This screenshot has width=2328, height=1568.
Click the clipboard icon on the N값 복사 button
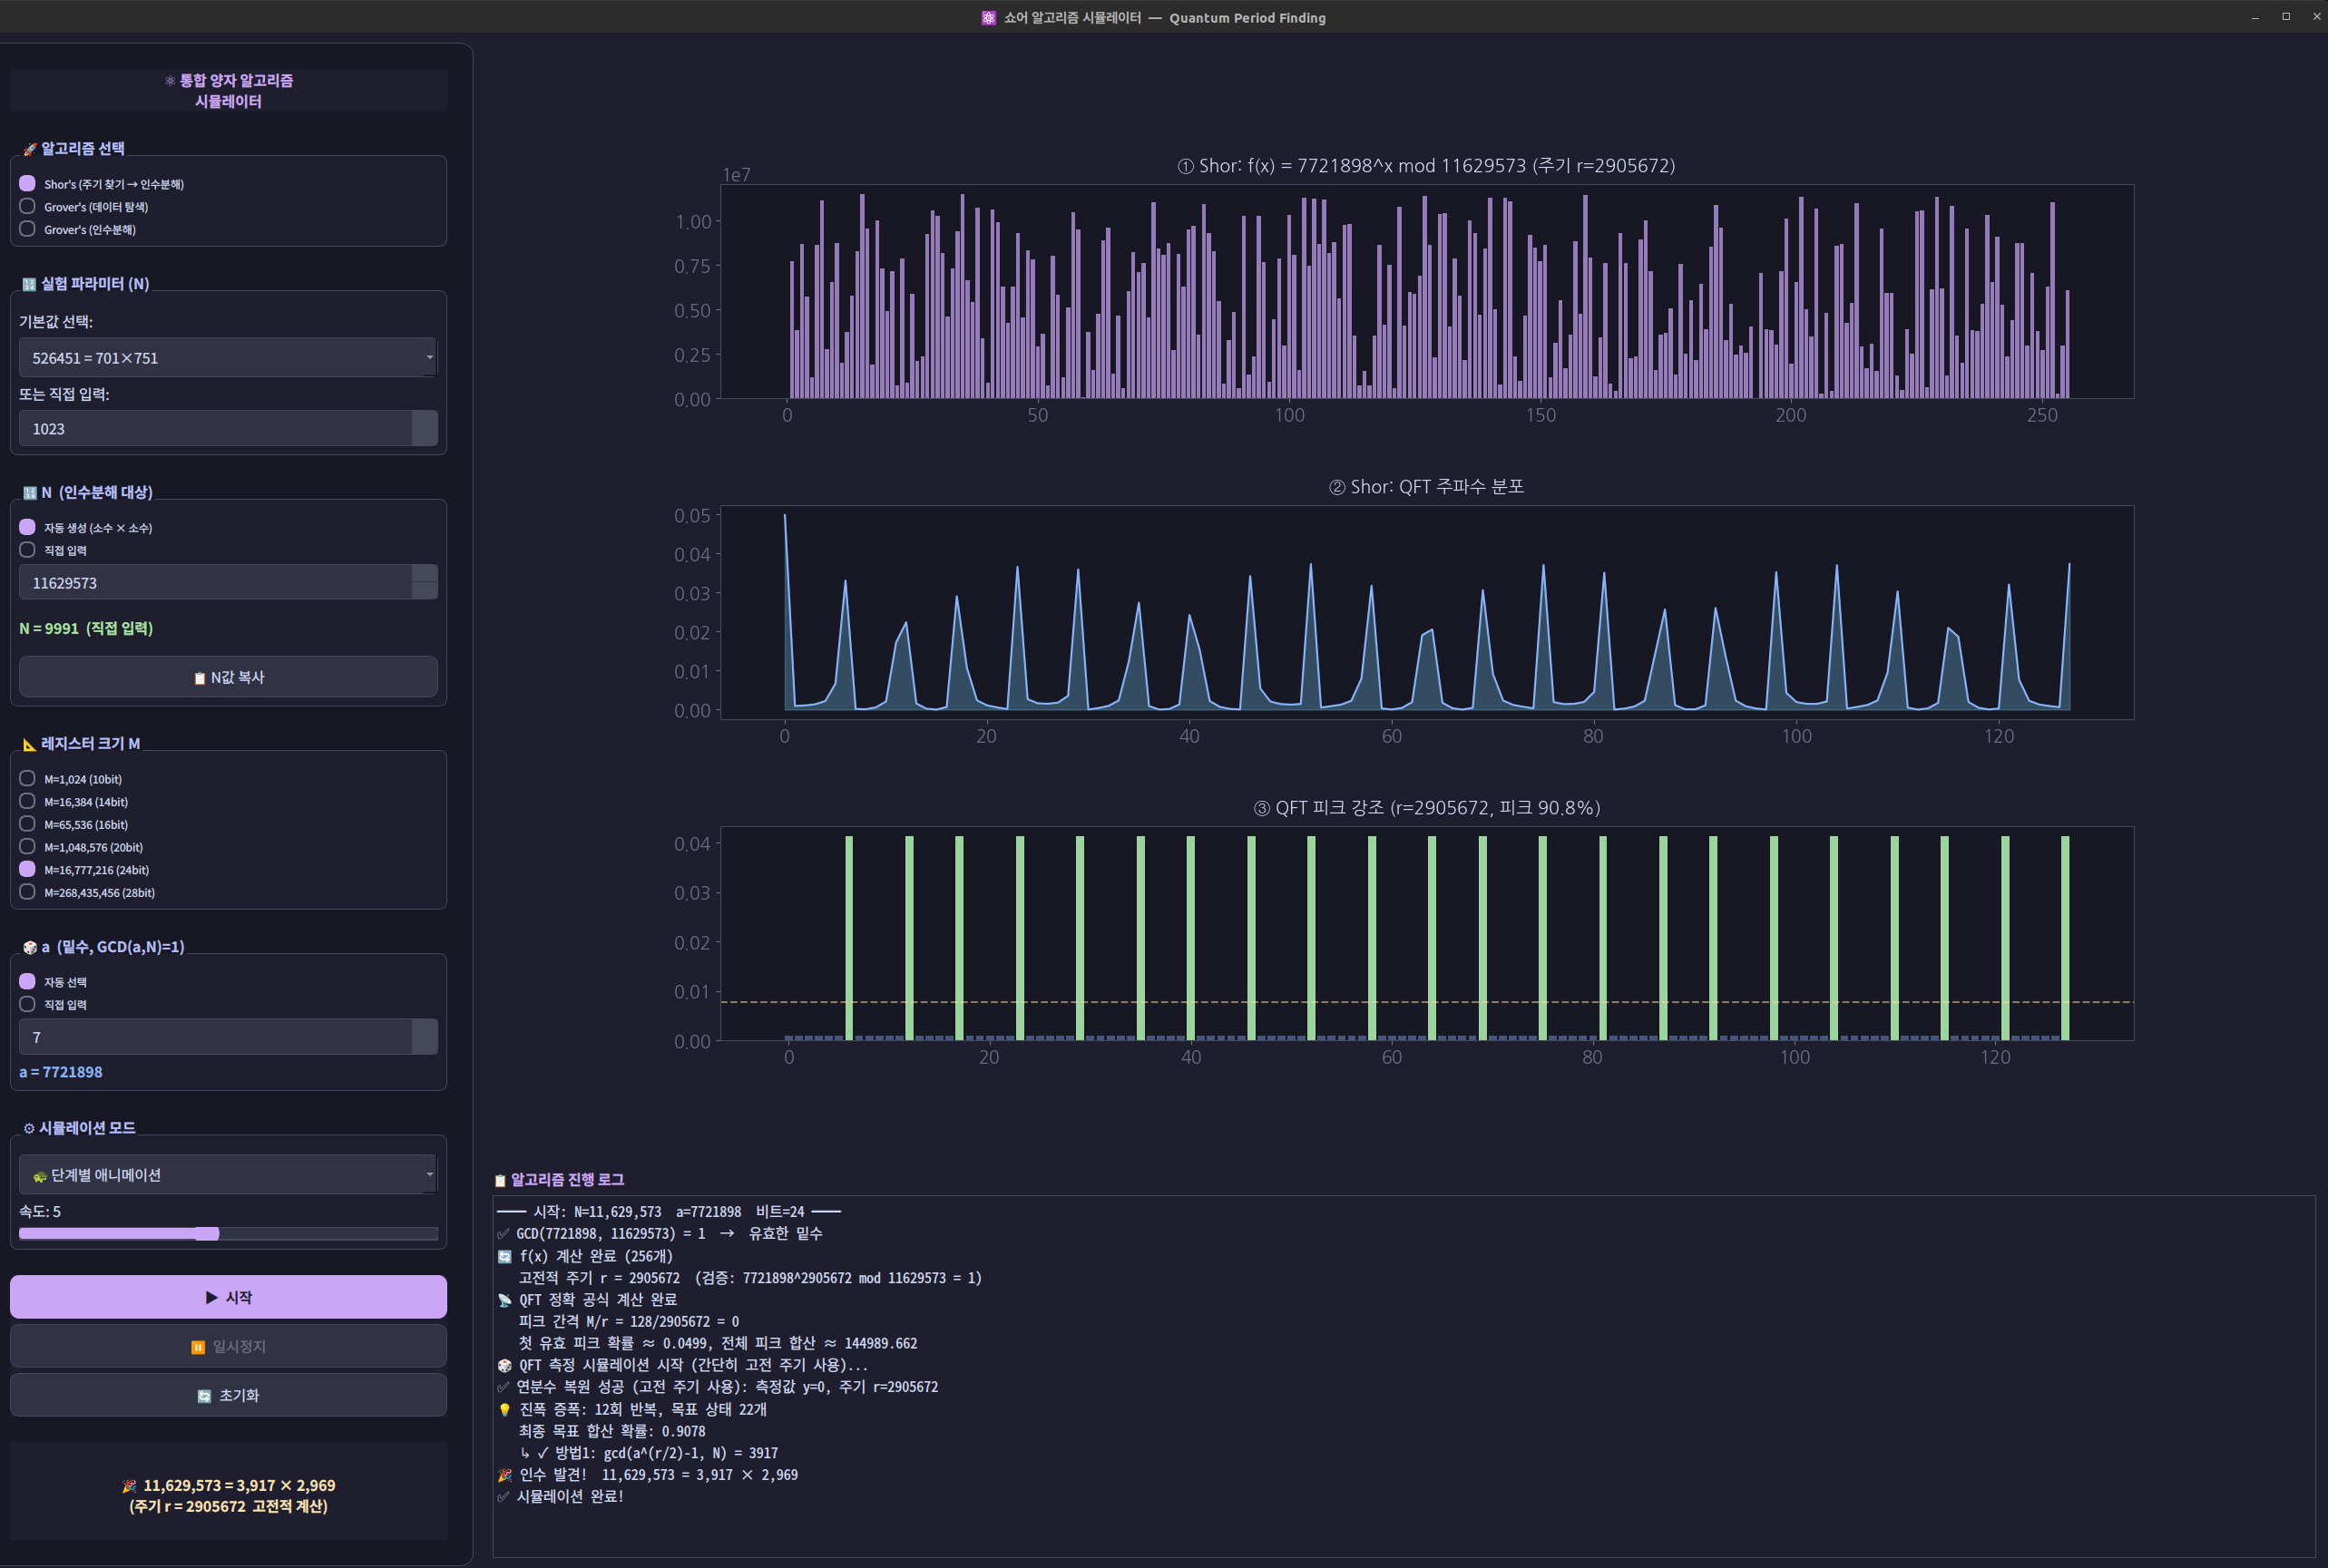click(199, 678)
